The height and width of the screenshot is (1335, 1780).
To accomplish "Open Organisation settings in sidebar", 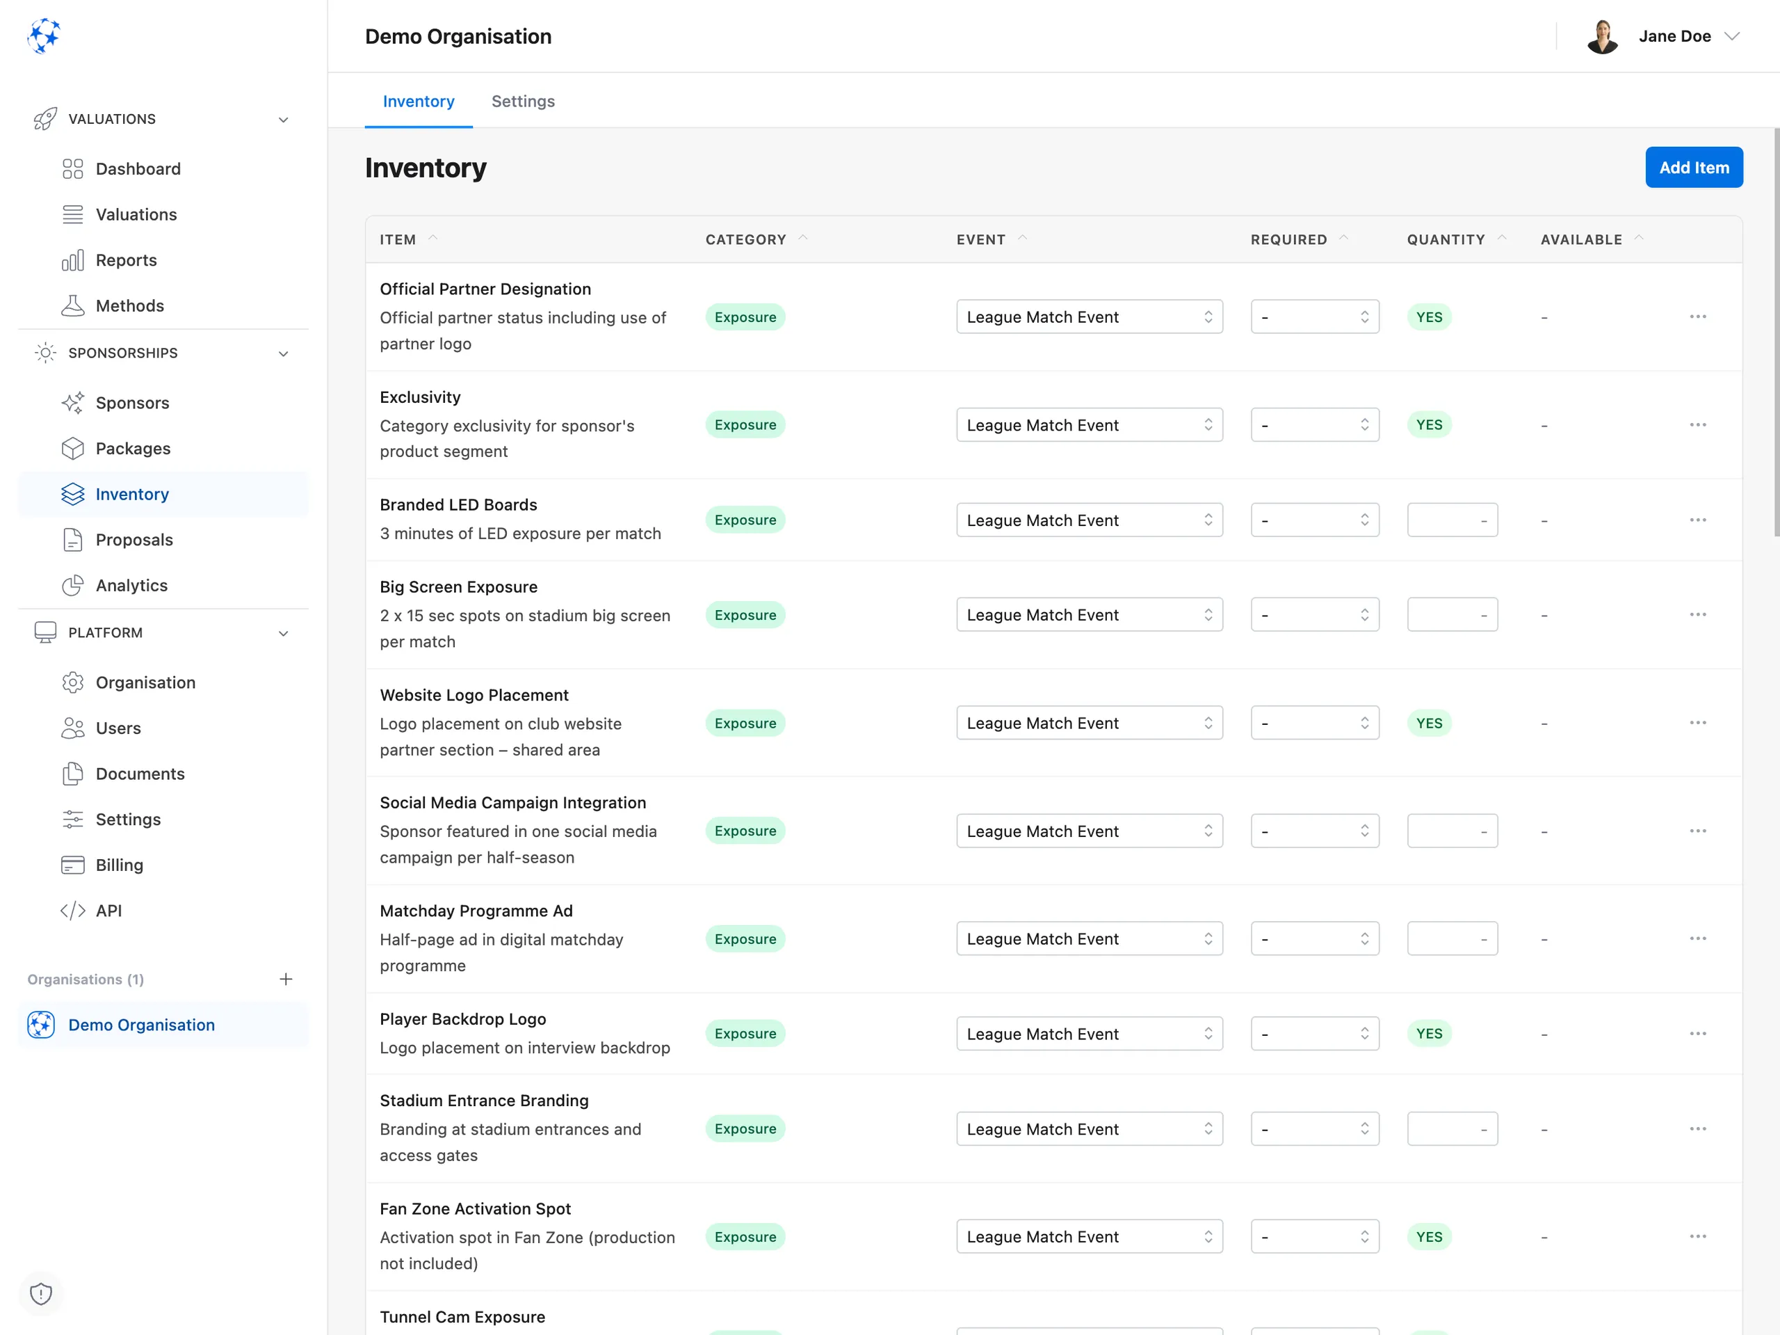I will (163, 682).
